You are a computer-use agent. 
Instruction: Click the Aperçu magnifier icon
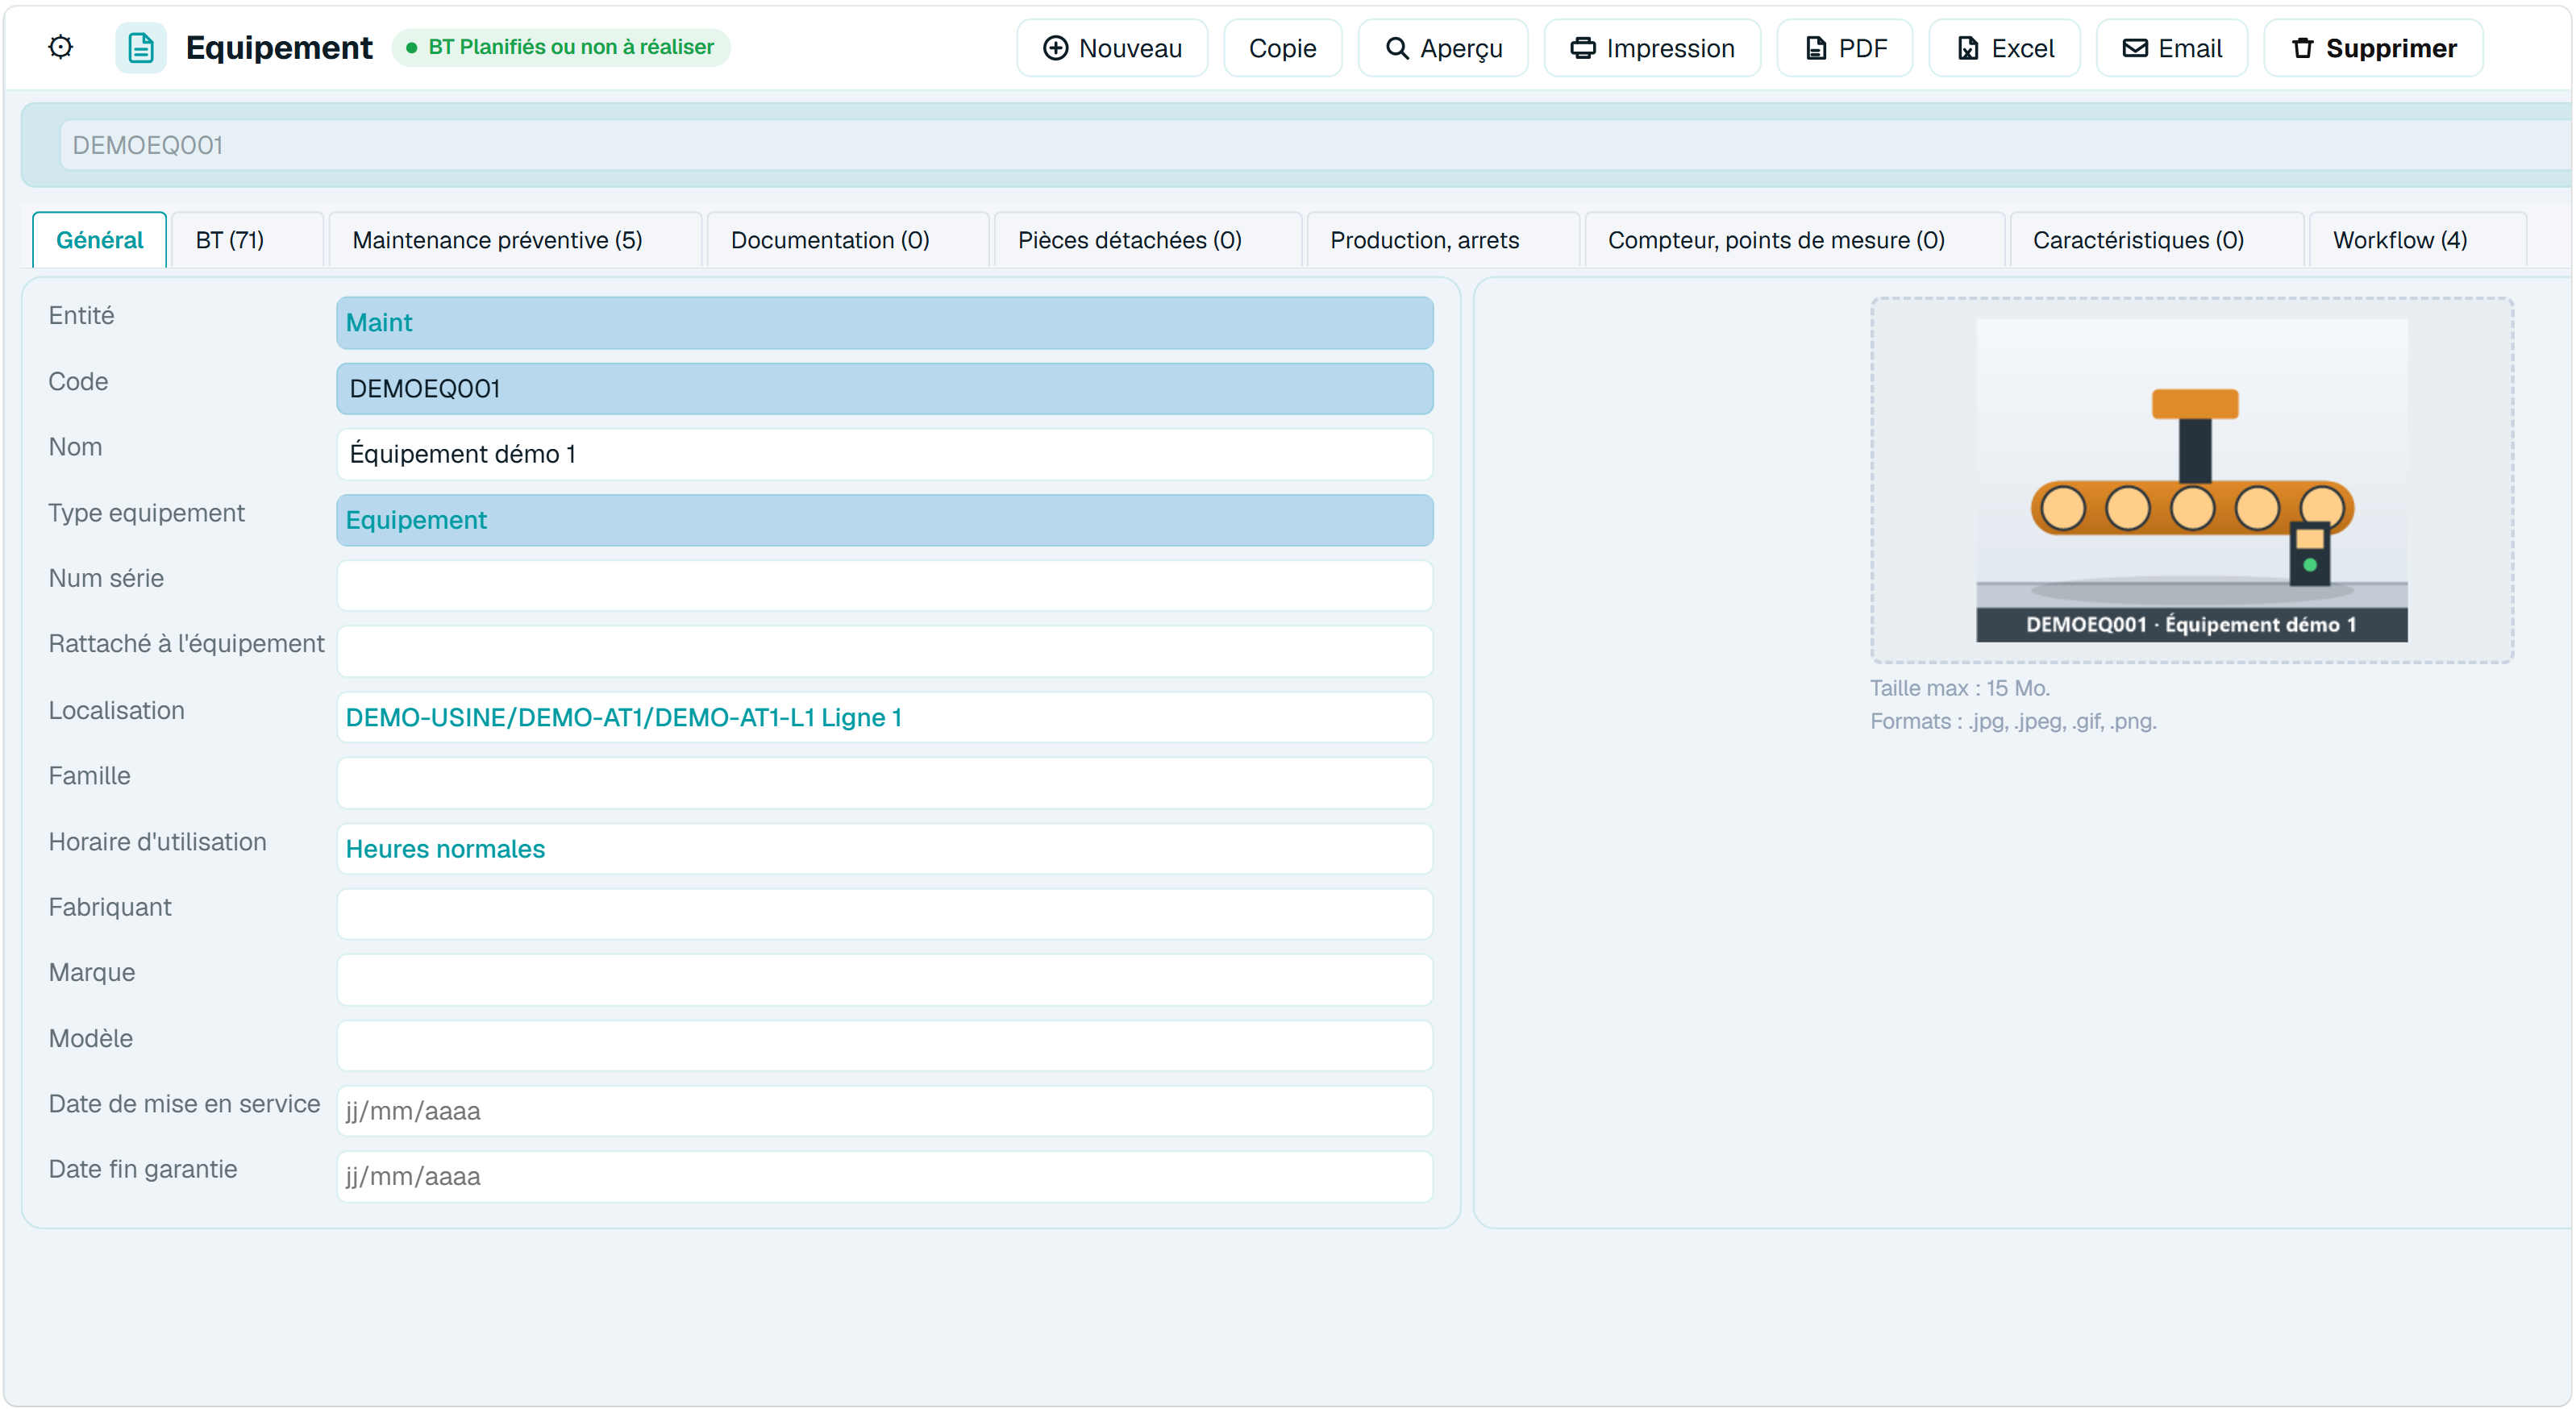[x=1396, y=48]
